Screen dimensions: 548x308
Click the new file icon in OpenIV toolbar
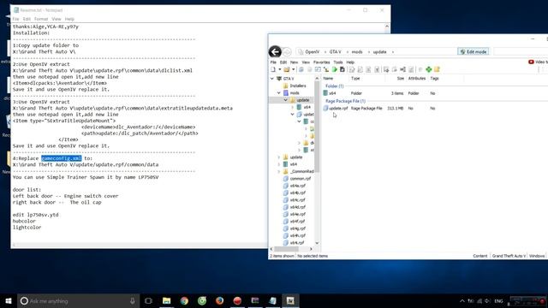[273, 69]
